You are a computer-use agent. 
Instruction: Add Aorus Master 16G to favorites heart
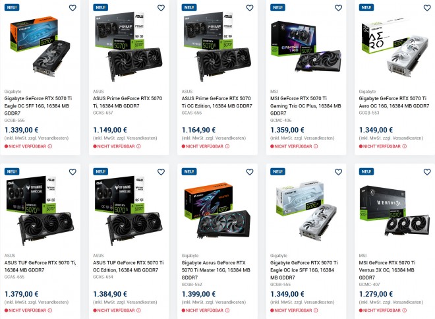[250, 172]
